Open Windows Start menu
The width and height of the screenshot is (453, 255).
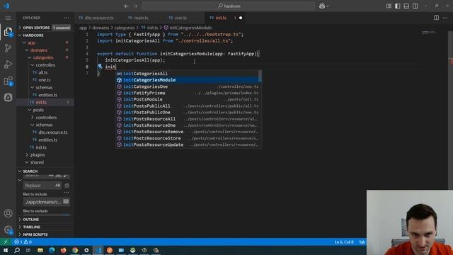pos(6,250)
